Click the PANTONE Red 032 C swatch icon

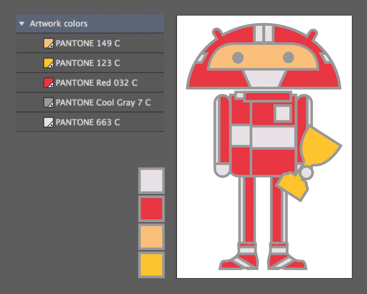click(x=48, y=83)
